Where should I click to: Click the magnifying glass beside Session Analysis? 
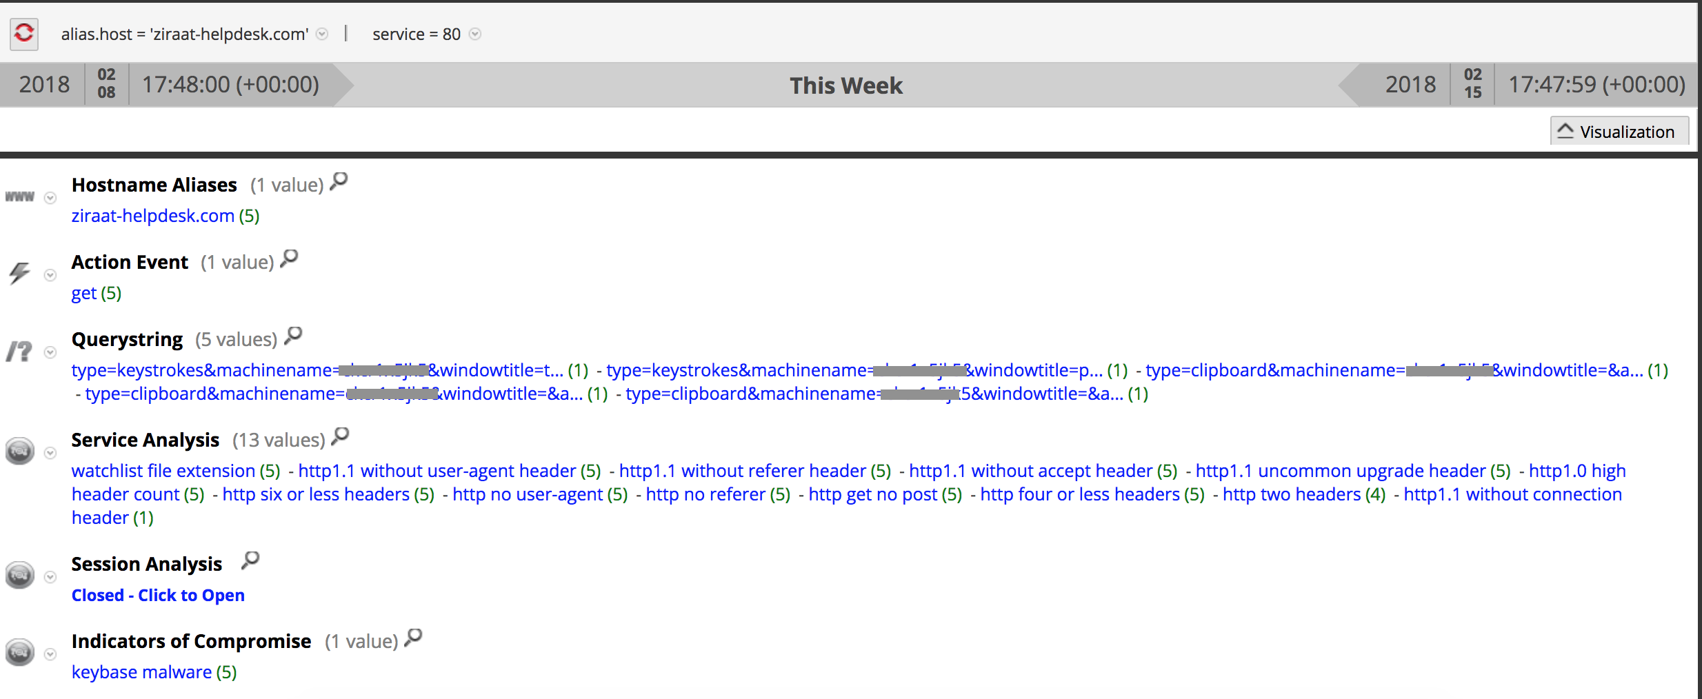(250, 560)
